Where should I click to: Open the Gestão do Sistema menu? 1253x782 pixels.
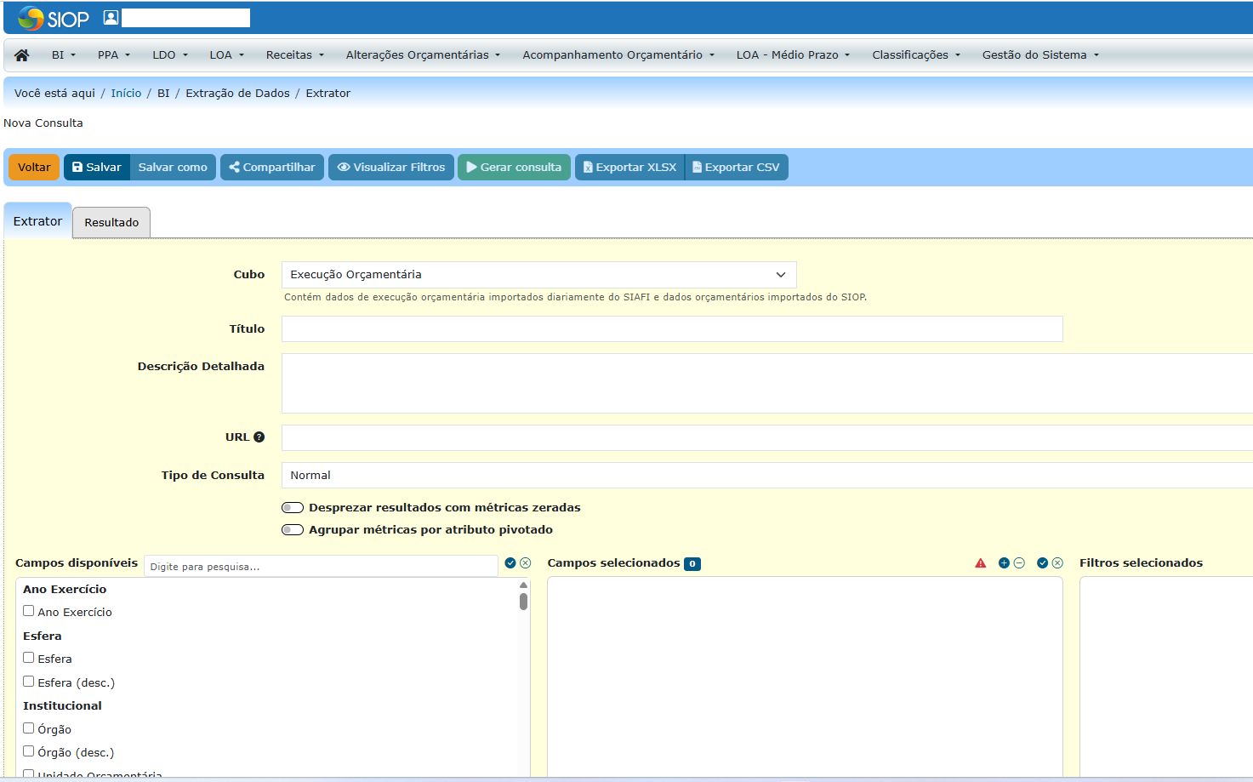pyautogui.click(x=1040, y=54)
